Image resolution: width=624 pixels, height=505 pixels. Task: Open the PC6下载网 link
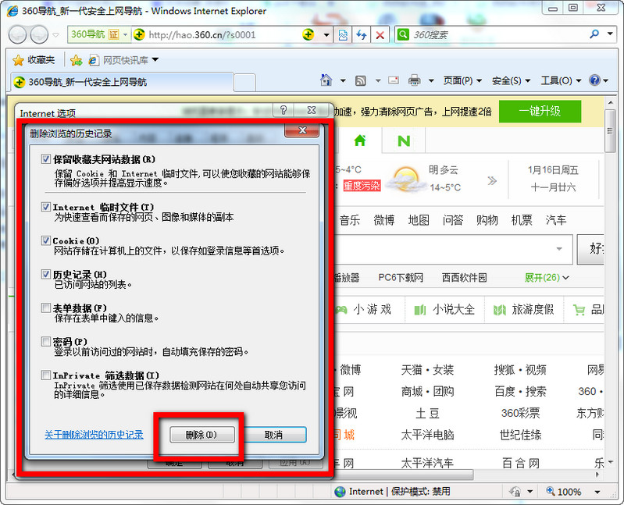(401, 278)
